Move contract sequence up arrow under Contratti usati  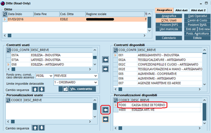click(35, 89)
